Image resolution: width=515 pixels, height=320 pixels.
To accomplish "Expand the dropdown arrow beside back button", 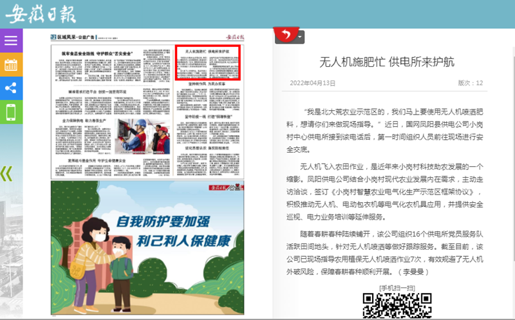I will [301, 37].
